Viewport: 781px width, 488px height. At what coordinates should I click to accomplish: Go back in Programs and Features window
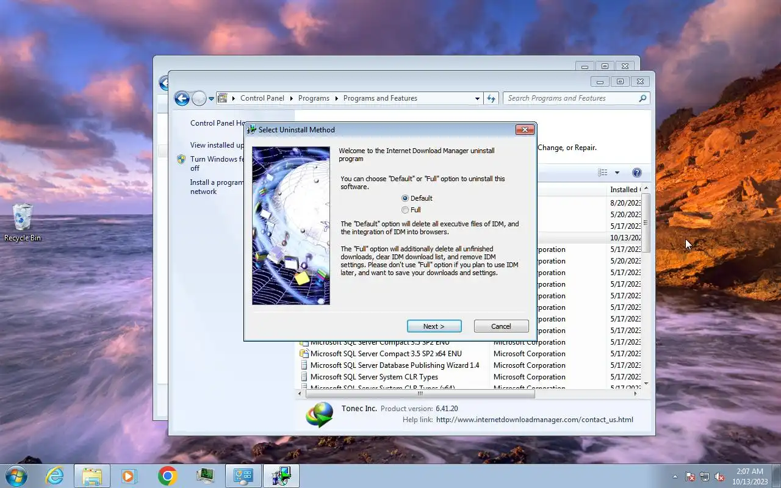(x=182, y=98)
